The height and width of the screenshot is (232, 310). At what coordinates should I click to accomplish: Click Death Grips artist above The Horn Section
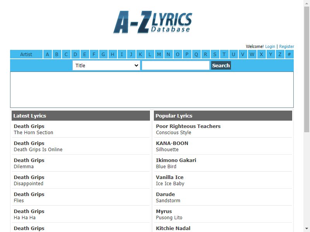29,126
